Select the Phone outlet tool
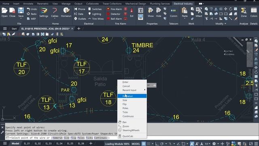Viewport: 259px width, 146px height. [80, 9]
